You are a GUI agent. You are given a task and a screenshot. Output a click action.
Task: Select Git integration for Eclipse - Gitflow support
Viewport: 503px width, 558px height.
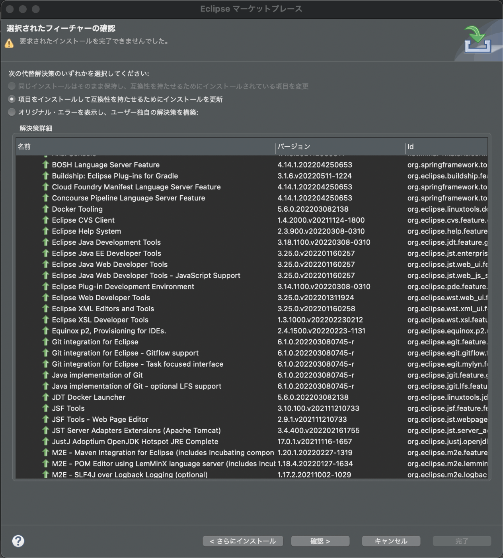[x=251, y=353]
